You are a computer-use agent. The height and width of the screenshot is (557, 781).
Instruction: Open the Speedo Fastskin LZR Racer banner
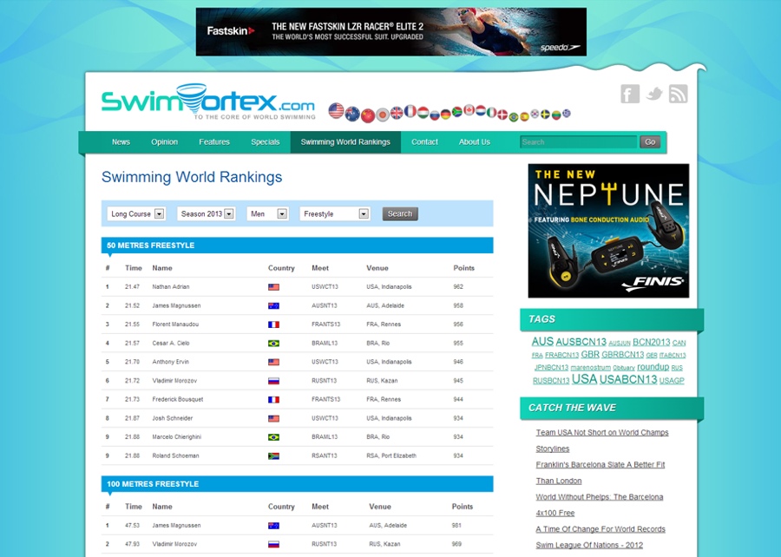(391, 31)
